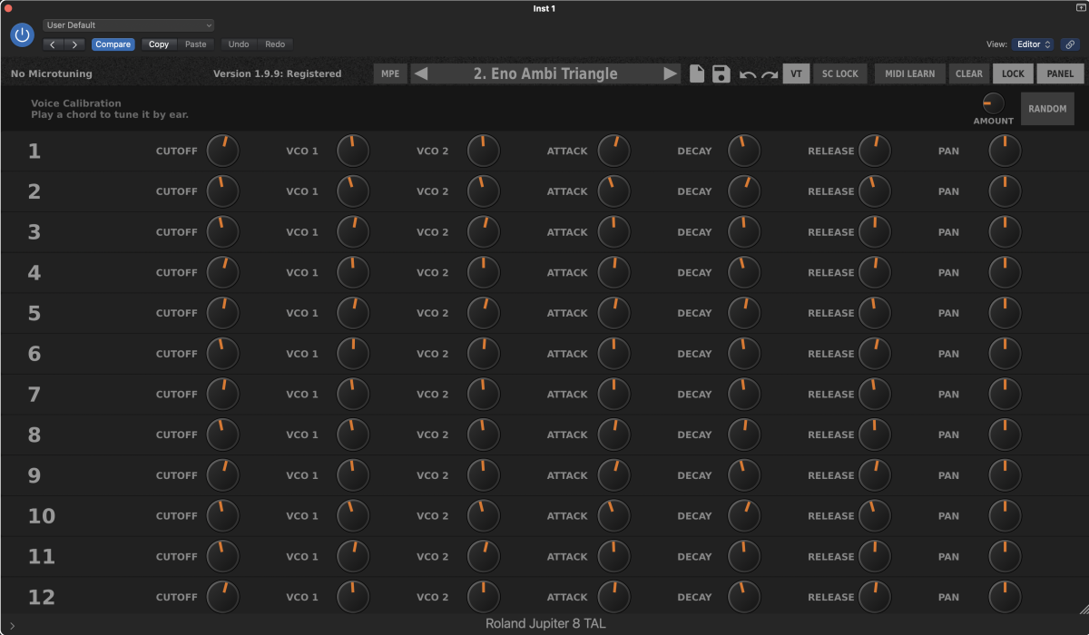
Task: Click the save preset floppy disk icon
Action: point(721,74)
